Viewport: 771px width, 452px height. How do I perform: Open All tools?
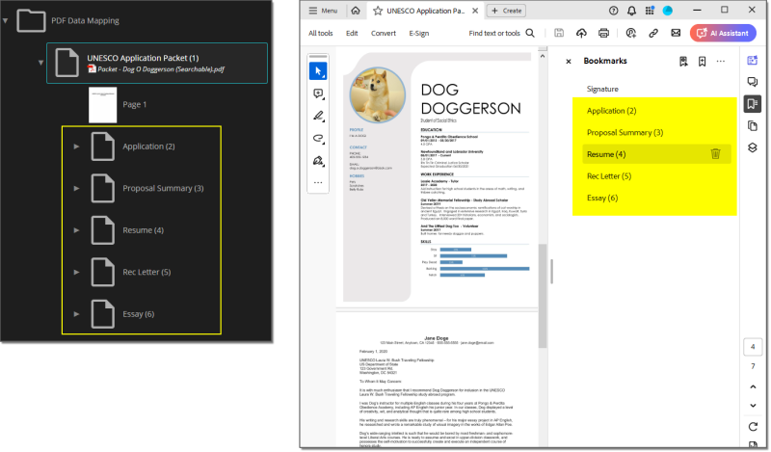tap(321, 33)
